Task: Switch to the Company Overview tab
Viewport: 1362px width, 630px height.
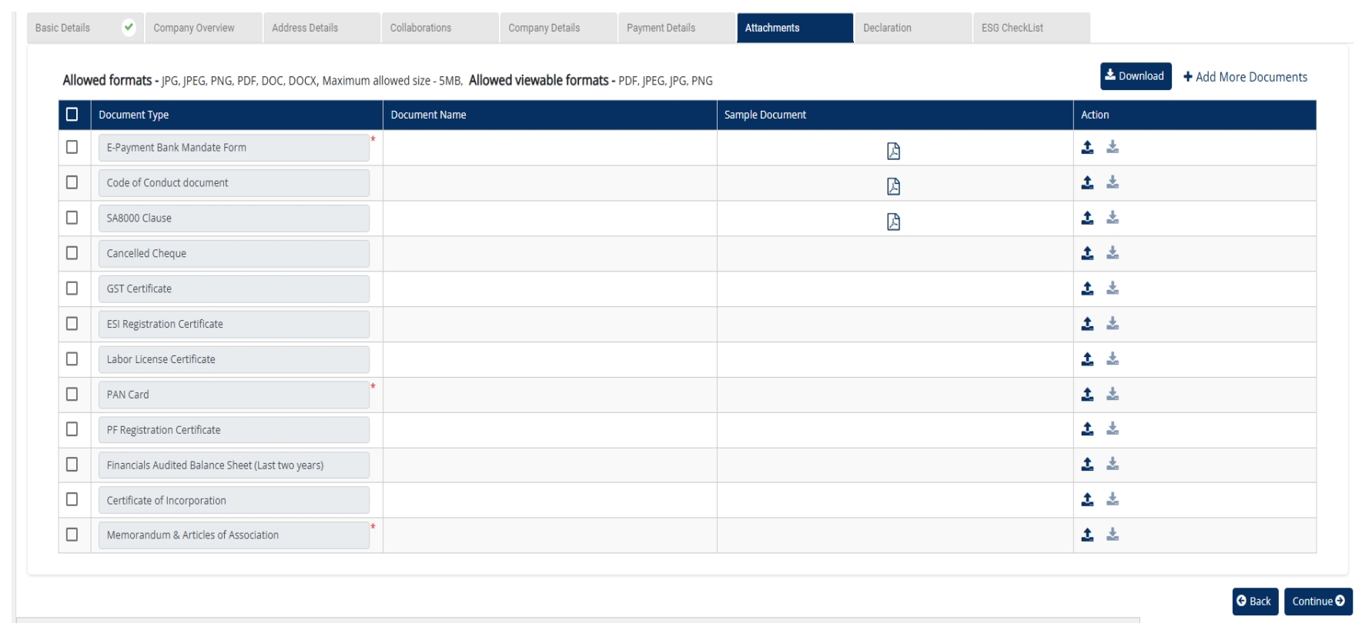Action: 203,28
